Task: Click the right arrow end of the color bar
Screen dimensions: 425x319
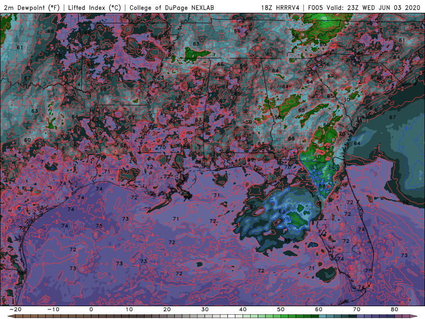Action: 414,316
